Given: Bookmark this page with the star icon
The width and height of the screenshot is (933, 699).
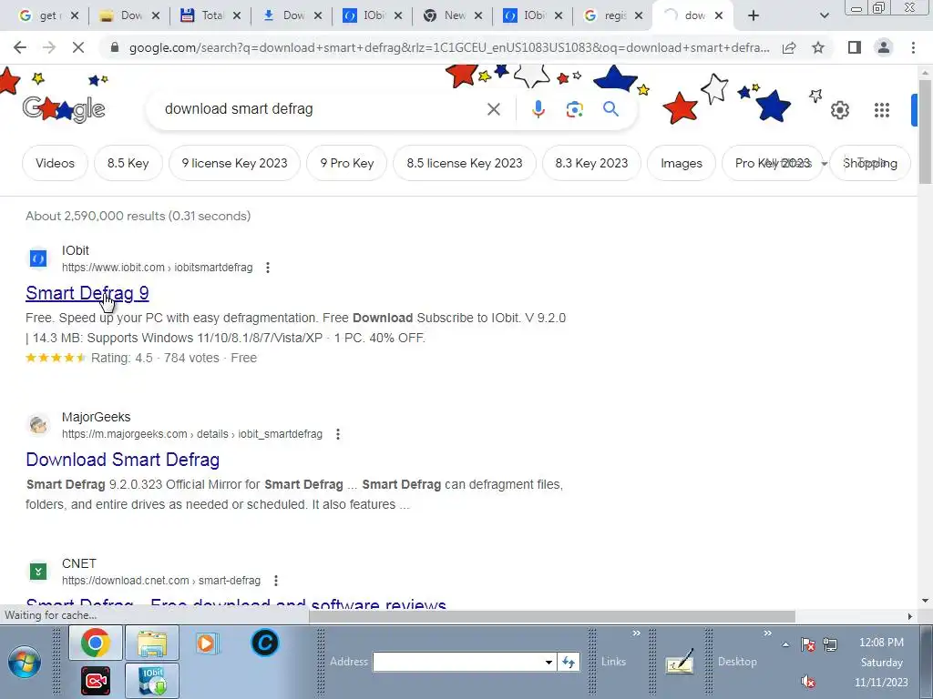Looking at the screenshot, I should click(818, 47).
